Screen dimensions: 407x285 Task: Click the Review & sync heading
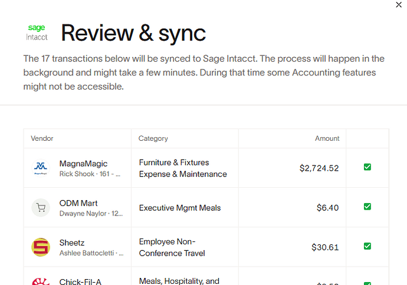click(133, 33)
